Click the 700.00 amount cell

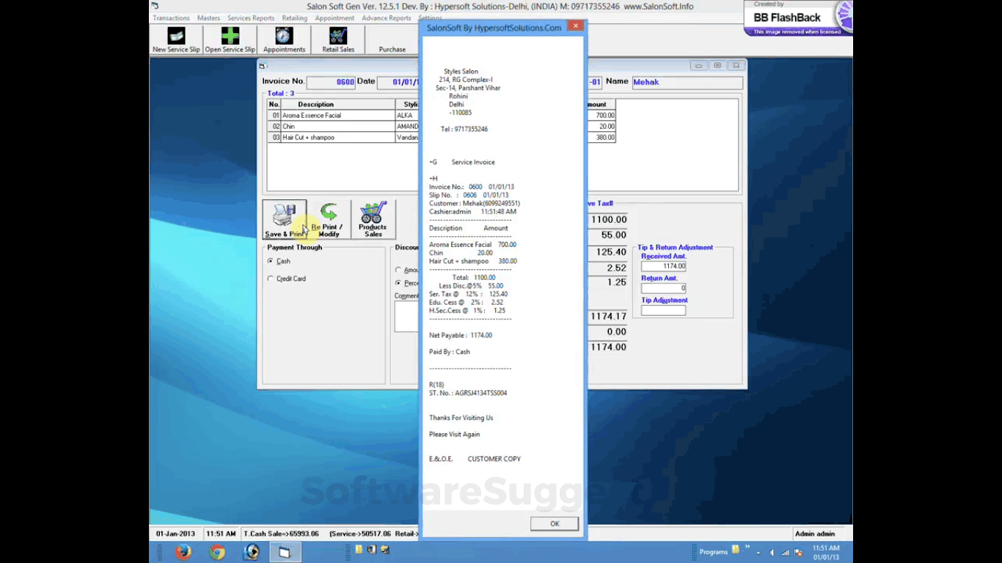[x=601, y=115]
